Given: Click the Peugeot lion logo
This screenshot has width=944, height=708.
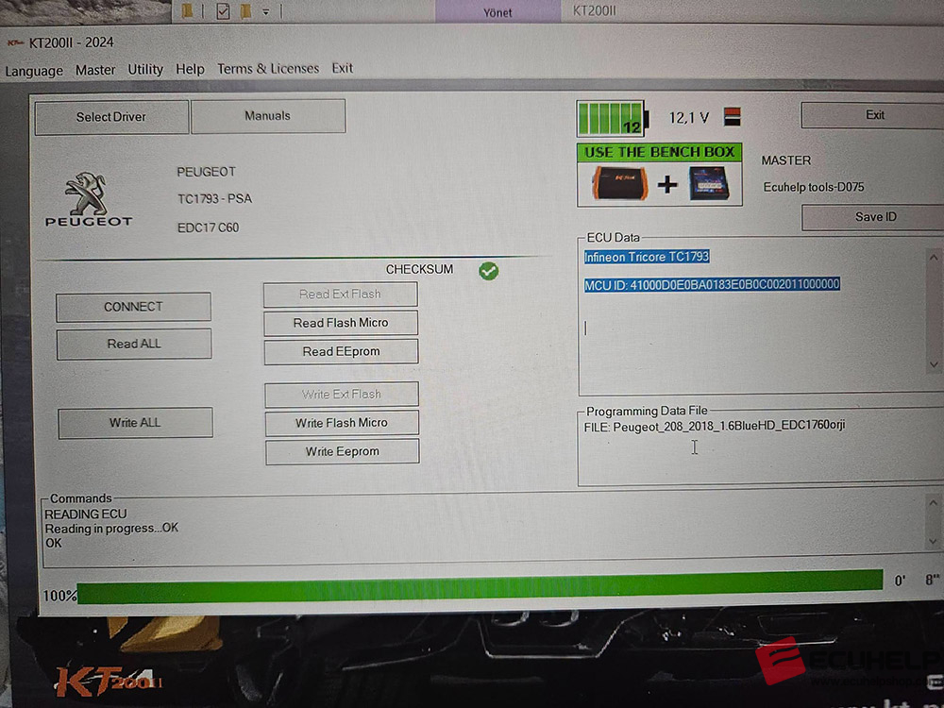Looking at the screenshot, I should point(88,200).
